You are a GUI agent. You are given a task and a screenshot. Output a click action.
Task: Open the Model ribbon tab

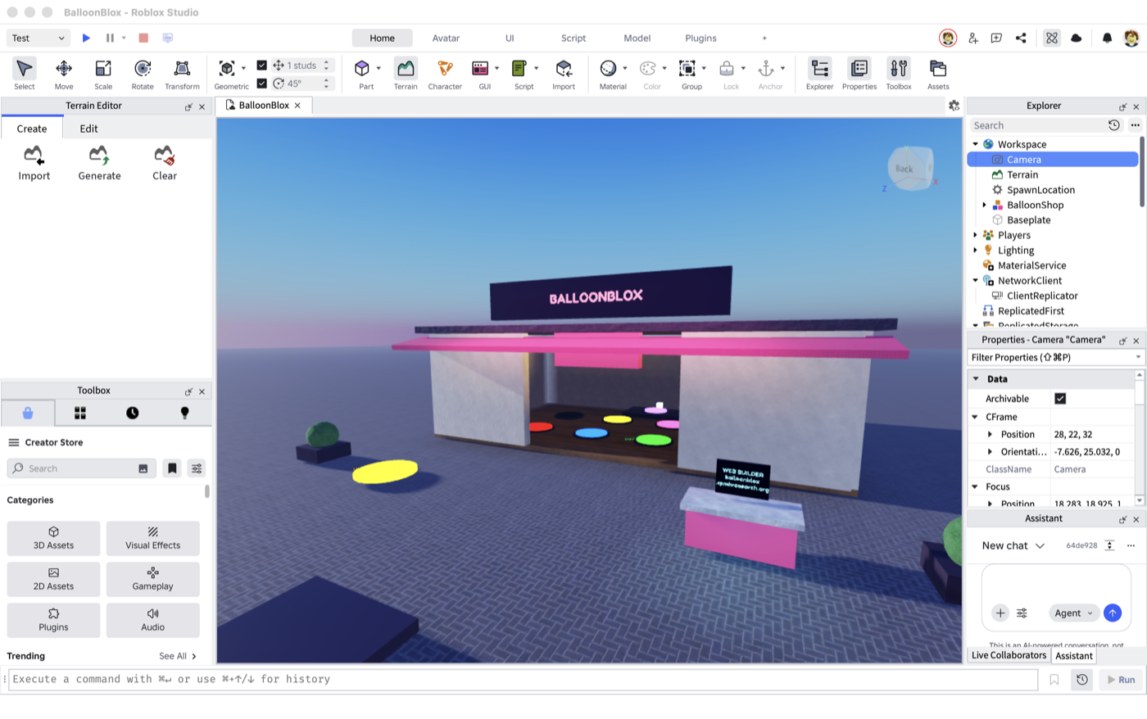click(637, 38)
